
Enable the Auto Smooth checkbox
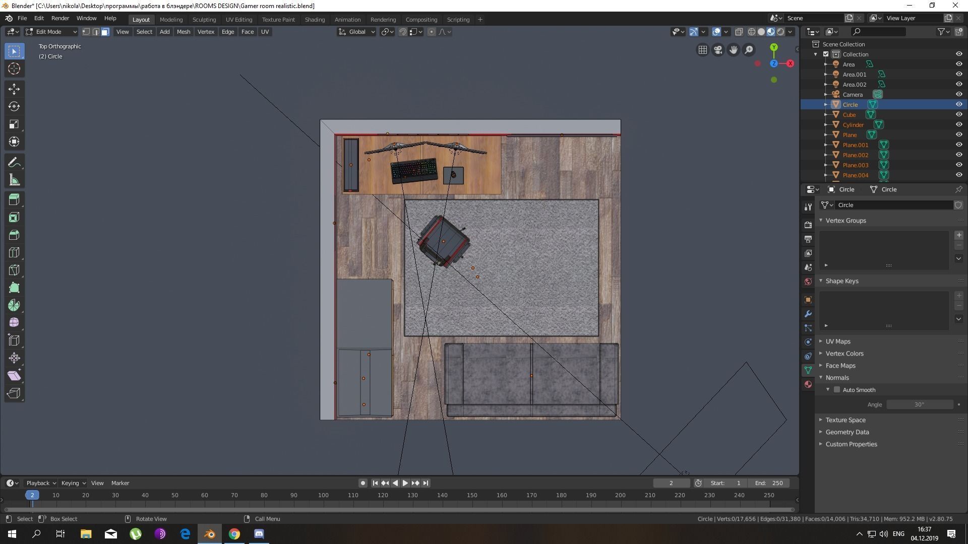837,390
